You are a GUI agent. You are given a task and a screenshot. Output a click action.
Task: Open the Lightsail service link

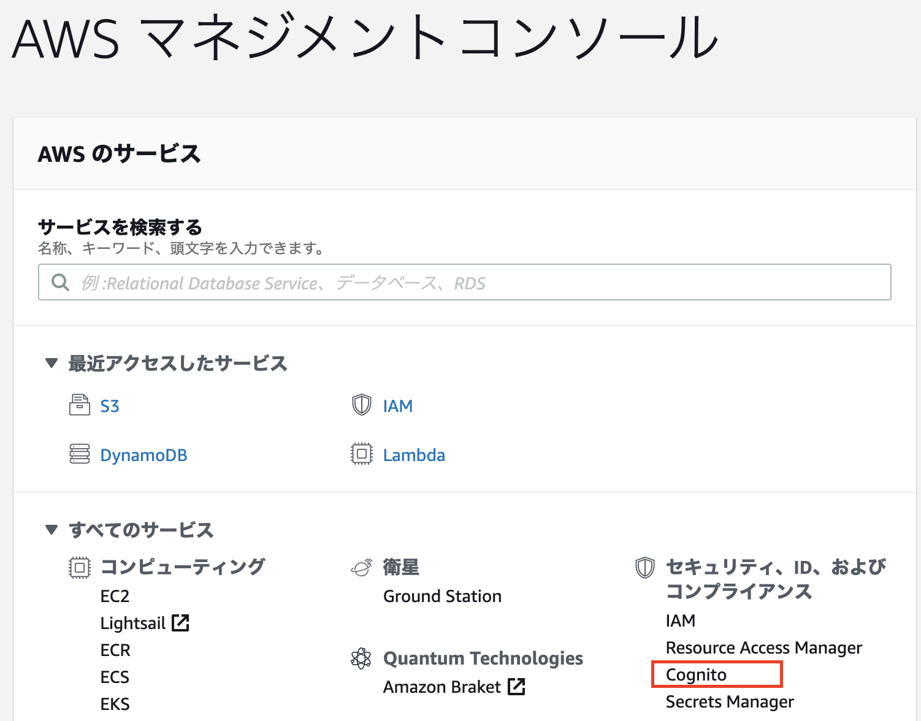[133, 623]
